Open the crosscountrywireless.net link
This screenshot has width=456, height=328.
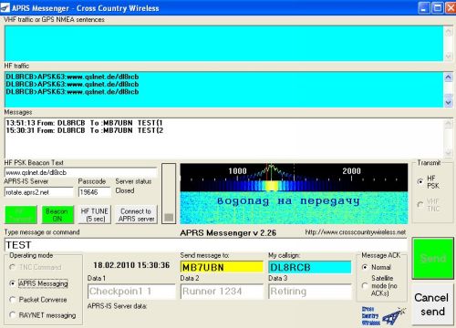pos(355,232)
